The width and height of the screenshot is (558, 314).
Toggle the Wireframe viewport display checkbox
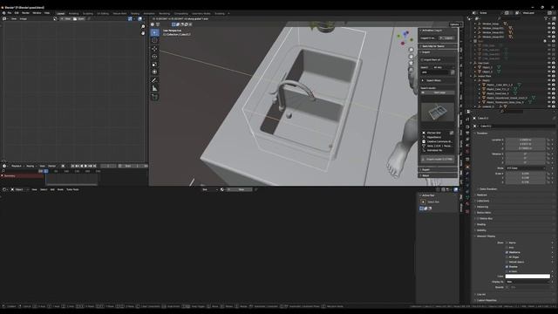click(507, 252)
